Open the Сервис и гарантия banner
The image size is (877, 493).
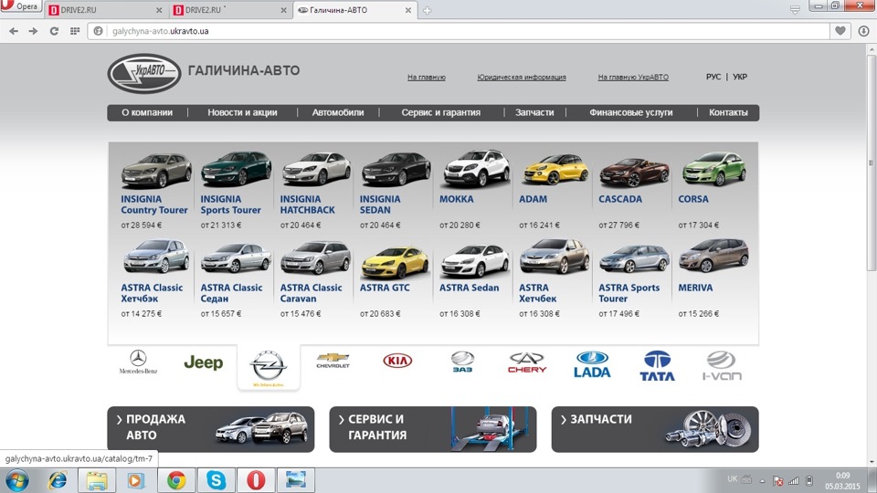point(433,429)
